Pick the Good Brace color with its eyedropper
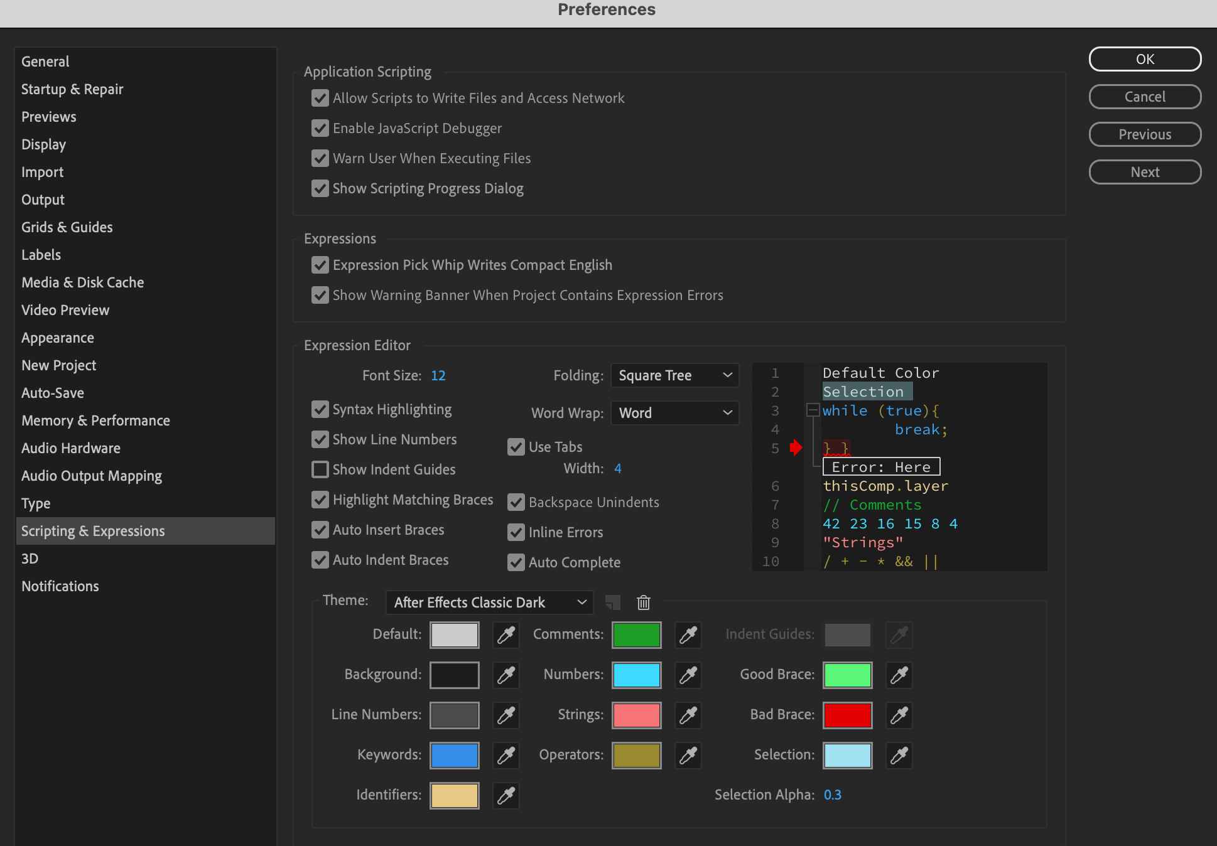The width and height of the screenshot is (1217, 846). tap(899, 675)
